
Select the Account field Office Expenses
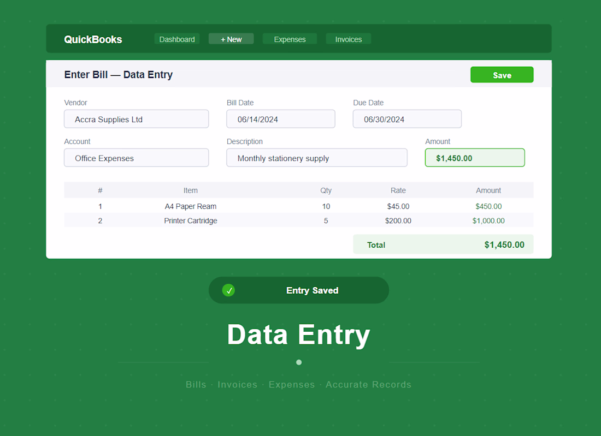(x=137, y=158)
